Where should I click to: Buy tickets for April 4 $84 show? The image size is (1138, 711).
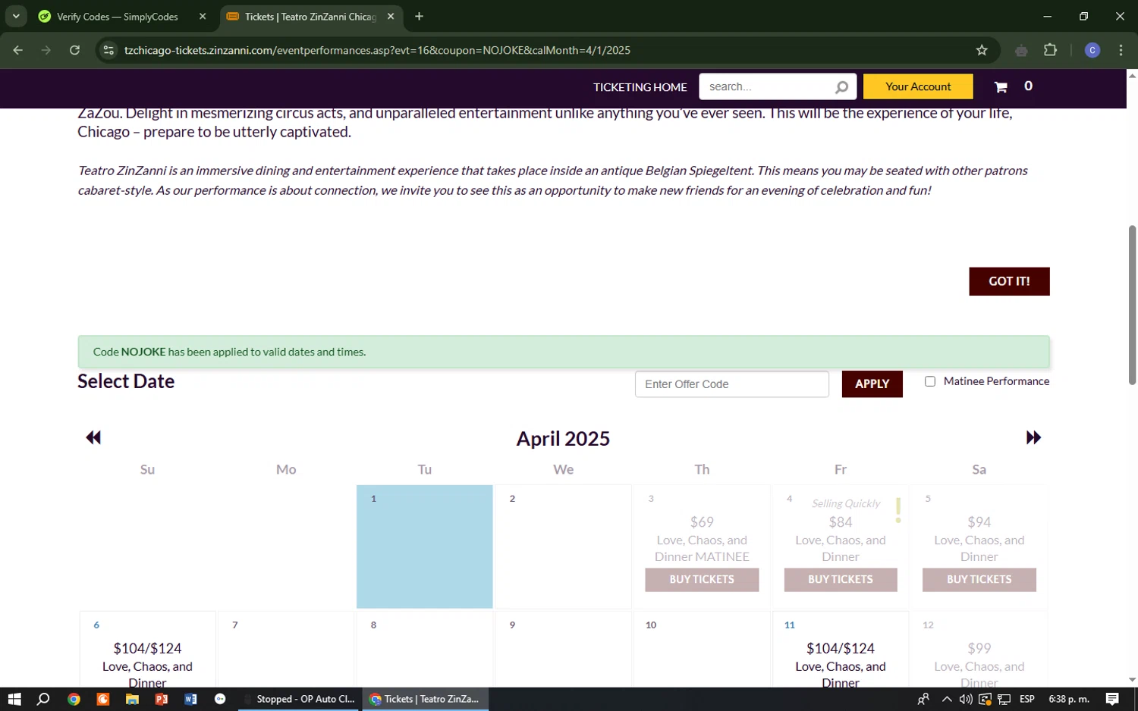click(841, 579)
